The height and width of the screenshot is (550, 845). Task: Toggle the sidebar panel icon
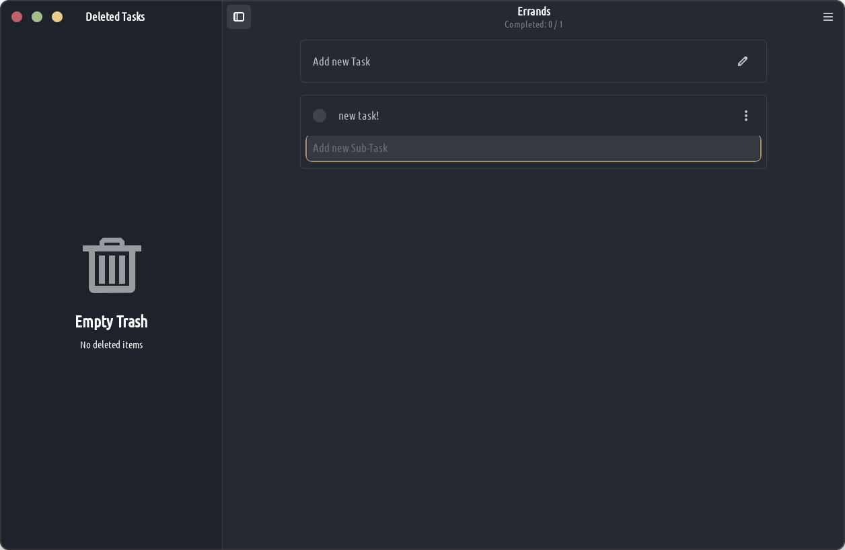[x=239, y=17]
